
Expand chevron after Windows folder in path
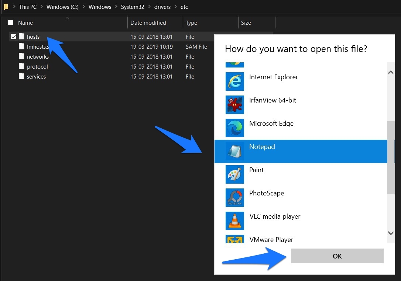pyautogui.click(x=116, y=7)
